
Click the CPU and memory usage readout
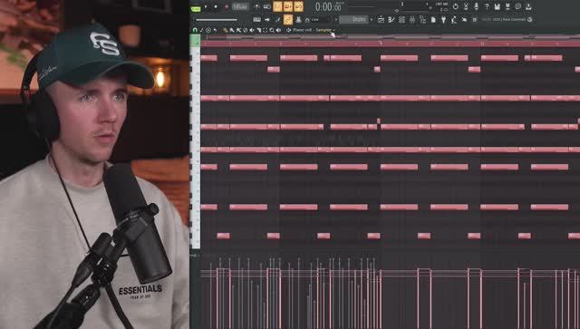click(441, 6)
